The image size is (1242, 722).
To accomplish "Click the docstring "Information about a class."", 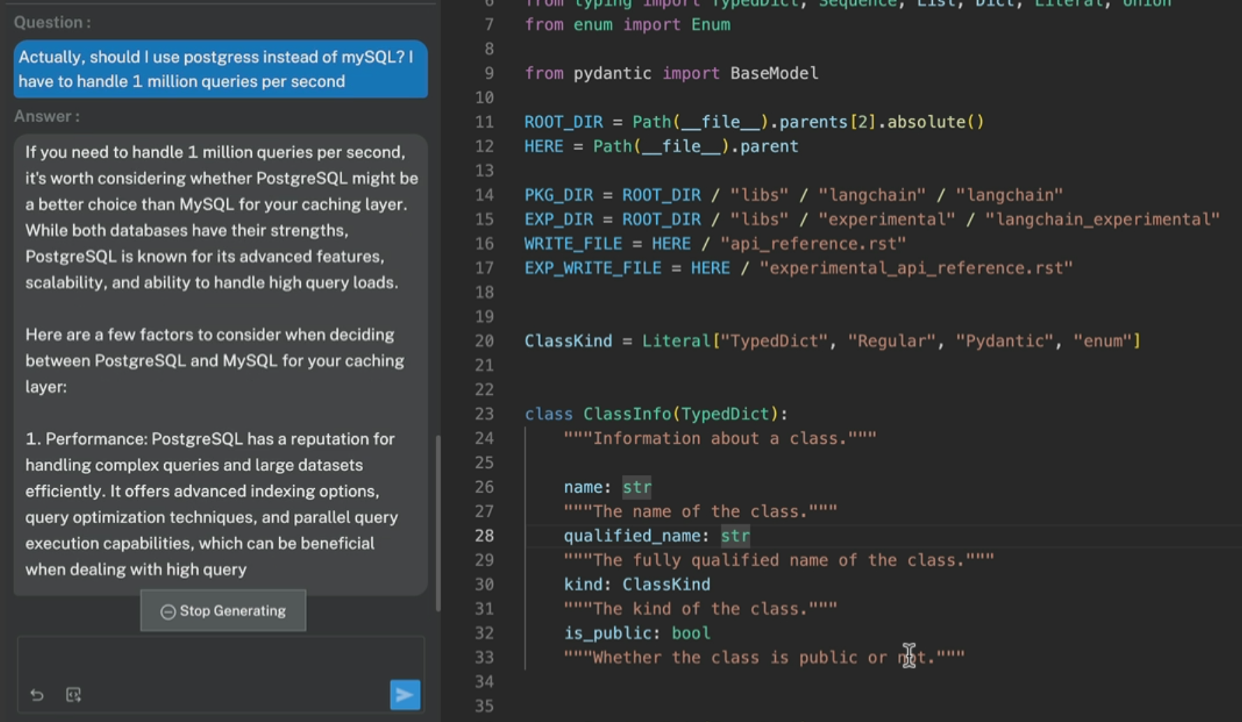I will (x=720, y=439).
